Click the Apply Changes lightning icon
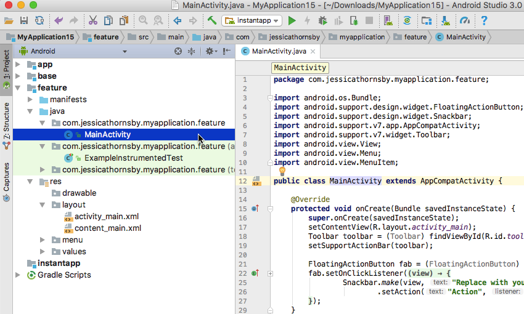 click(308, 21)
